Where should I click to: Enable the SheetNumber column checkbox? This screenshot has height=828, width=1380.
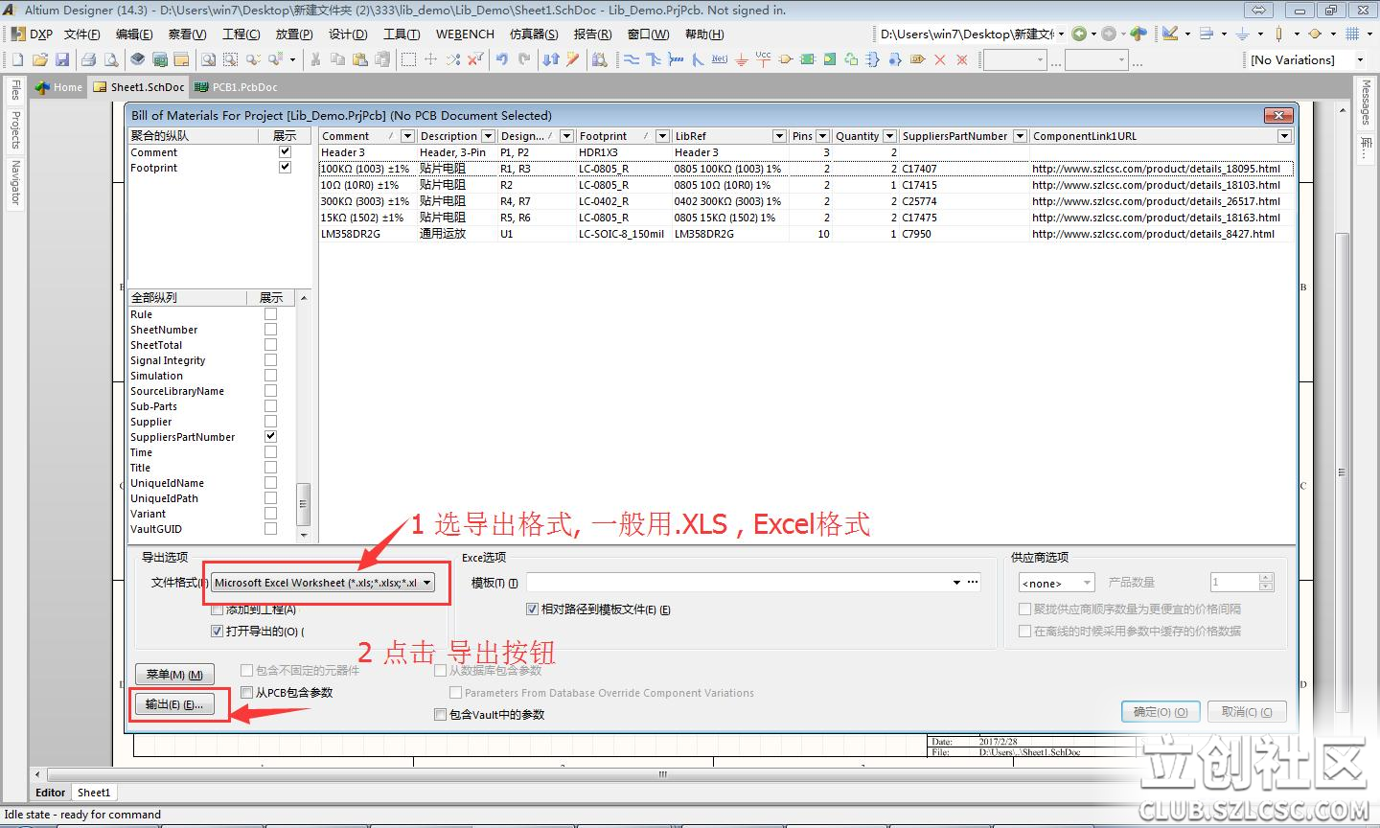pos(270,329)
